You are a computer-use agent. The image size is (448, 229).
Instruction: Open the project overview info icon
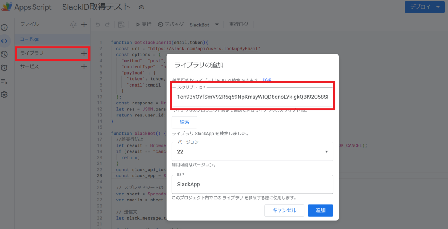[x=4, y=28]
